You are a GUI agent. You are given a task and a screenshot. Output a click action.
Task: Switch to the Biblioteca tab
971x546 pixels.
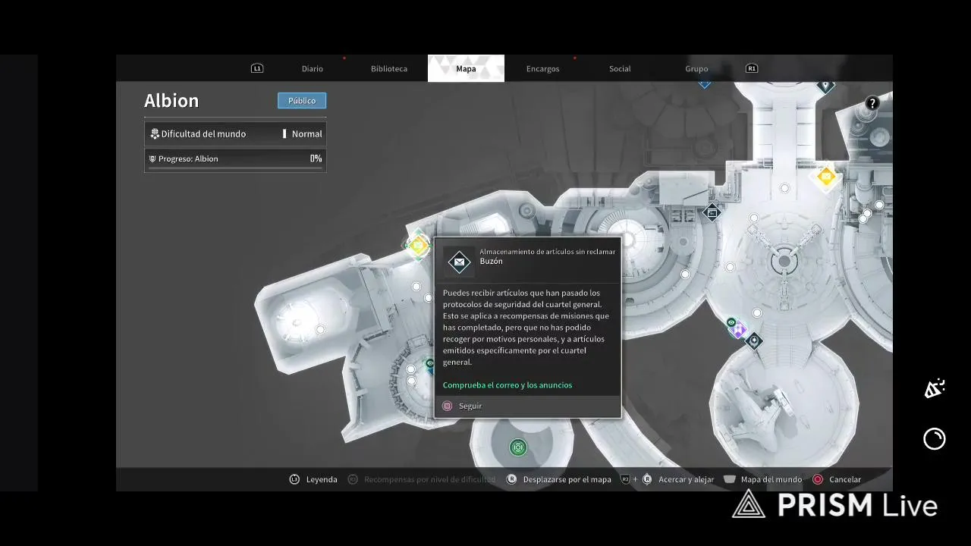[388, 68]
